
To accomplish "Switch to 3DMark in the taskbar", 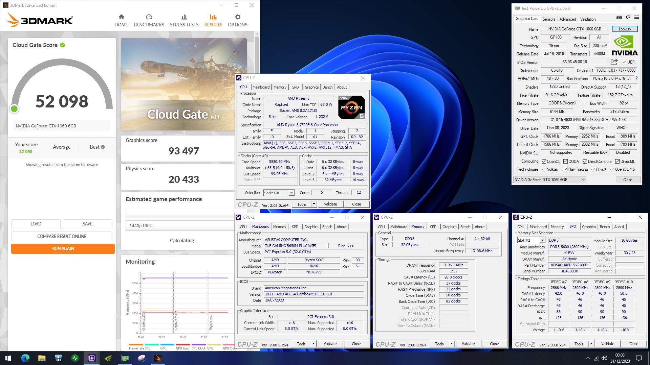I will coord(158,358).
